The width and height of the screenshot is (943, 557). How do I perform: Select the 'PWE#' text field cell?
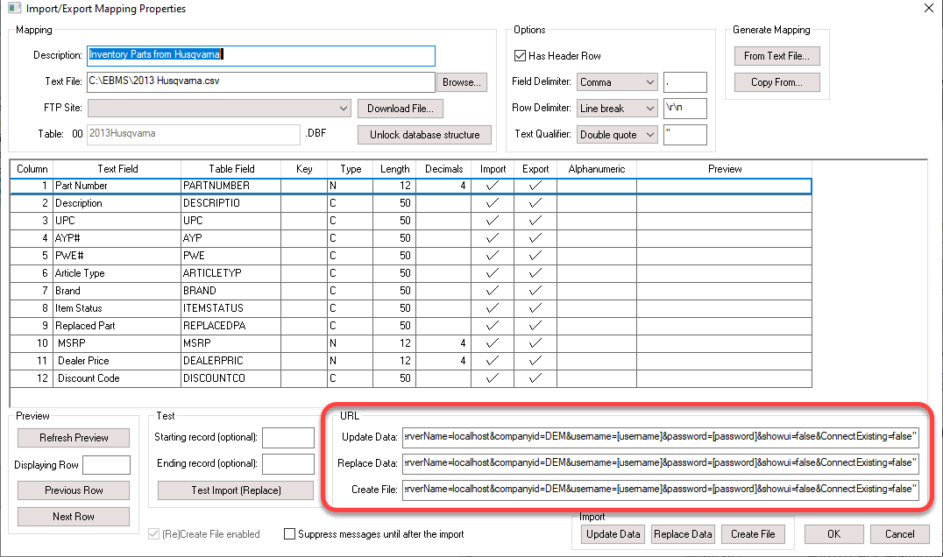117,256
